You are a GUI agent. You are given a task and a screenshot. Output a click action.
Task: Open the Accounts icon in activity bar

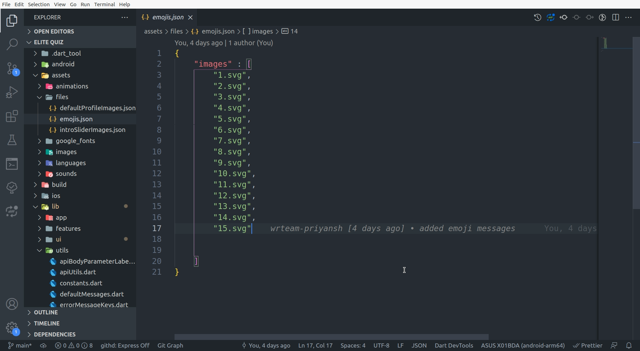(x=12, y=304)
